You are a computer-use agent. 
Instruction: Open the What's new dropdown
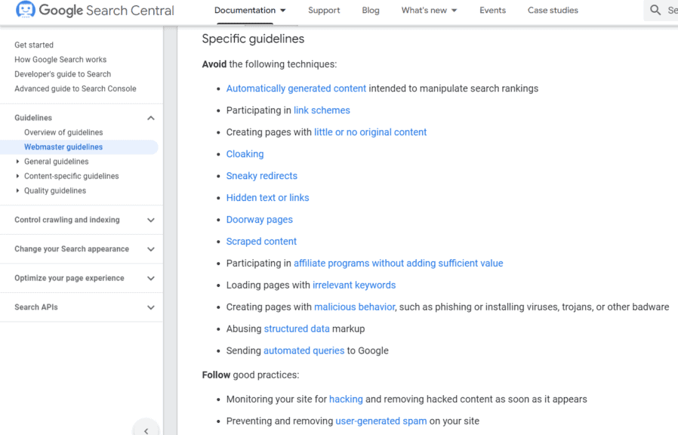pyautogui.click(x=428, y=11)
